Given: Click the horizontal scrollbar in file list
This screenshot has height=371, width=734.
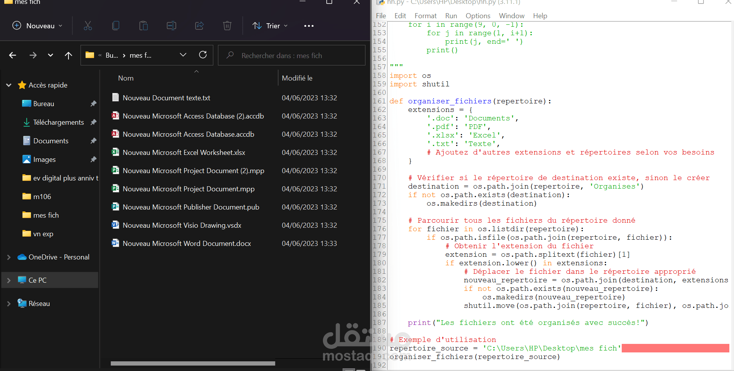Looking at the screenshot, I should click(193, 363).
